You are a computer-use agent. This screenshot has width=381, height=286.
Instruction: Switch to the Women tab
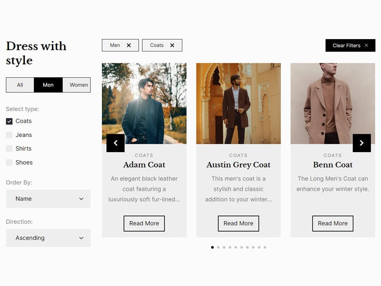coord(77,85)
